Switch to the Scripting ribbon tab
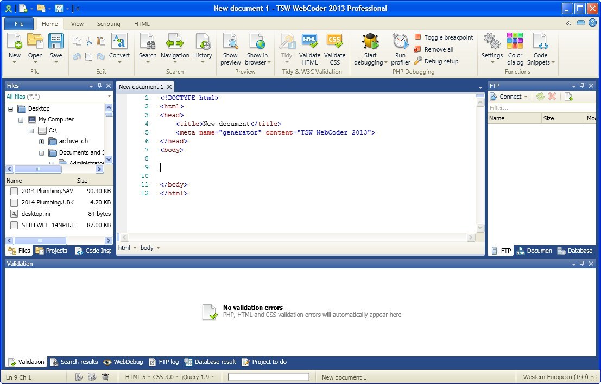601x384 pixels. 109,24
